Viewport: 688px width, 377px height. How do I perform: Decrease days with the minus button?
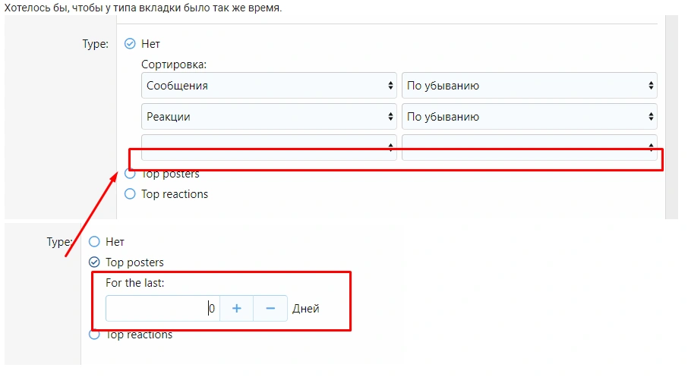pyautogui.click(x=270, y=309)
